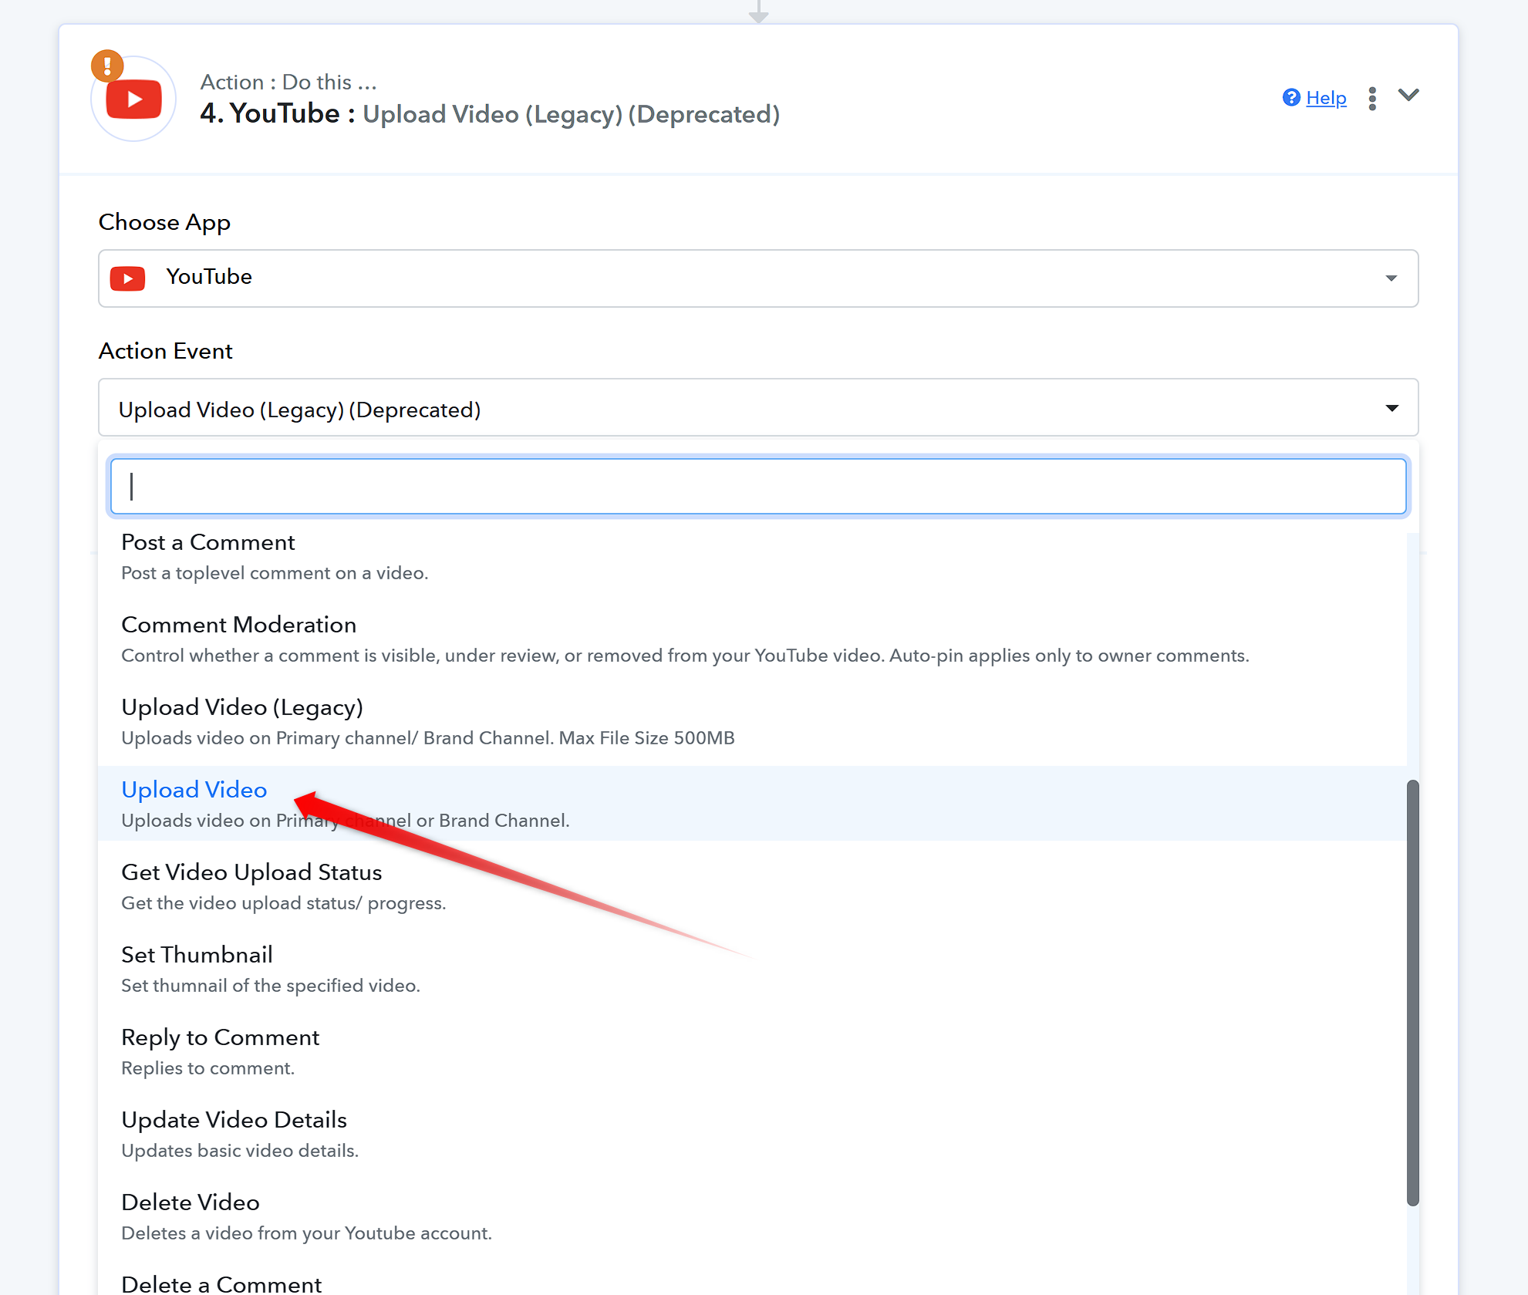Open the three-dot options menu
This screenshot has height=1295, width=1528.
click(1372, 99)
